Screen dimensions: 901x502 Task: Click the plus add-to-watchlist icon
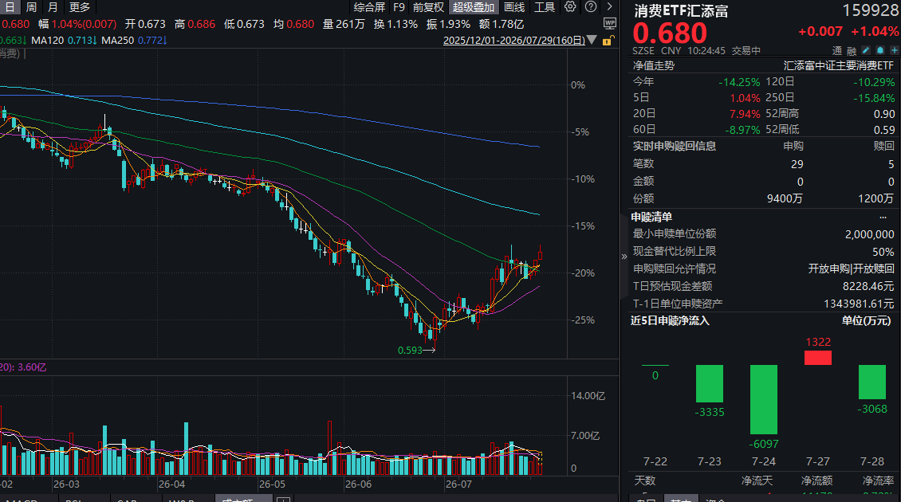pyautogui.click(x=894, y=50)
